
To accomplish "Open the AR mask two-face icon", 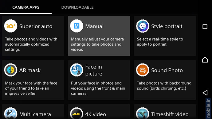I will [x=10, y=70].
